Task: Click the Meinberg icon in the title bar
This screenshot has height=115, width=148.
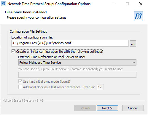Action: [4, 4]
